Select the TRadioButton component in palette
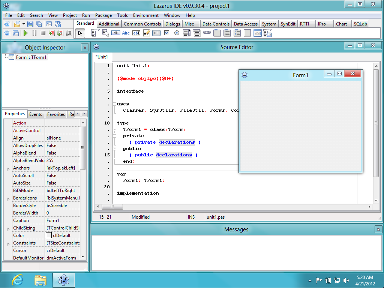 click(177, 33)
